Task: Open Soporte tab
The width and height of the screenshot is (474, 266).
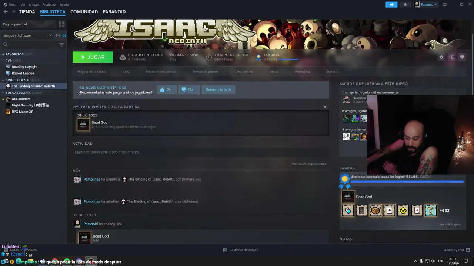Action: point(333,72)
